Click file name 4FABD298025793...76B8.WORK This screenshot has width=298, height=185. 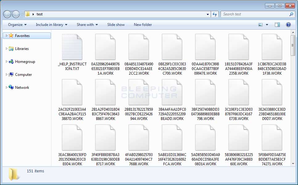click(x=139, y=159)
